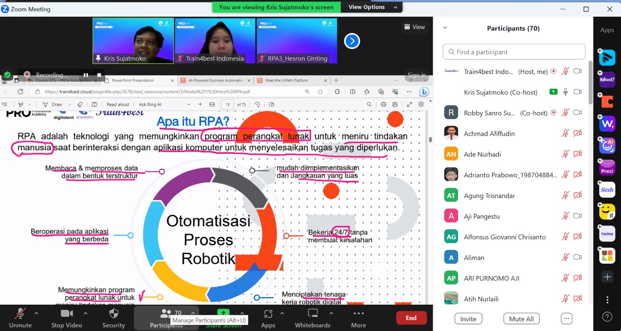This screenshot has width=621, height=331.
Task: Toggle Aji Pangestu video camera icon
Action: pos(578,216)
